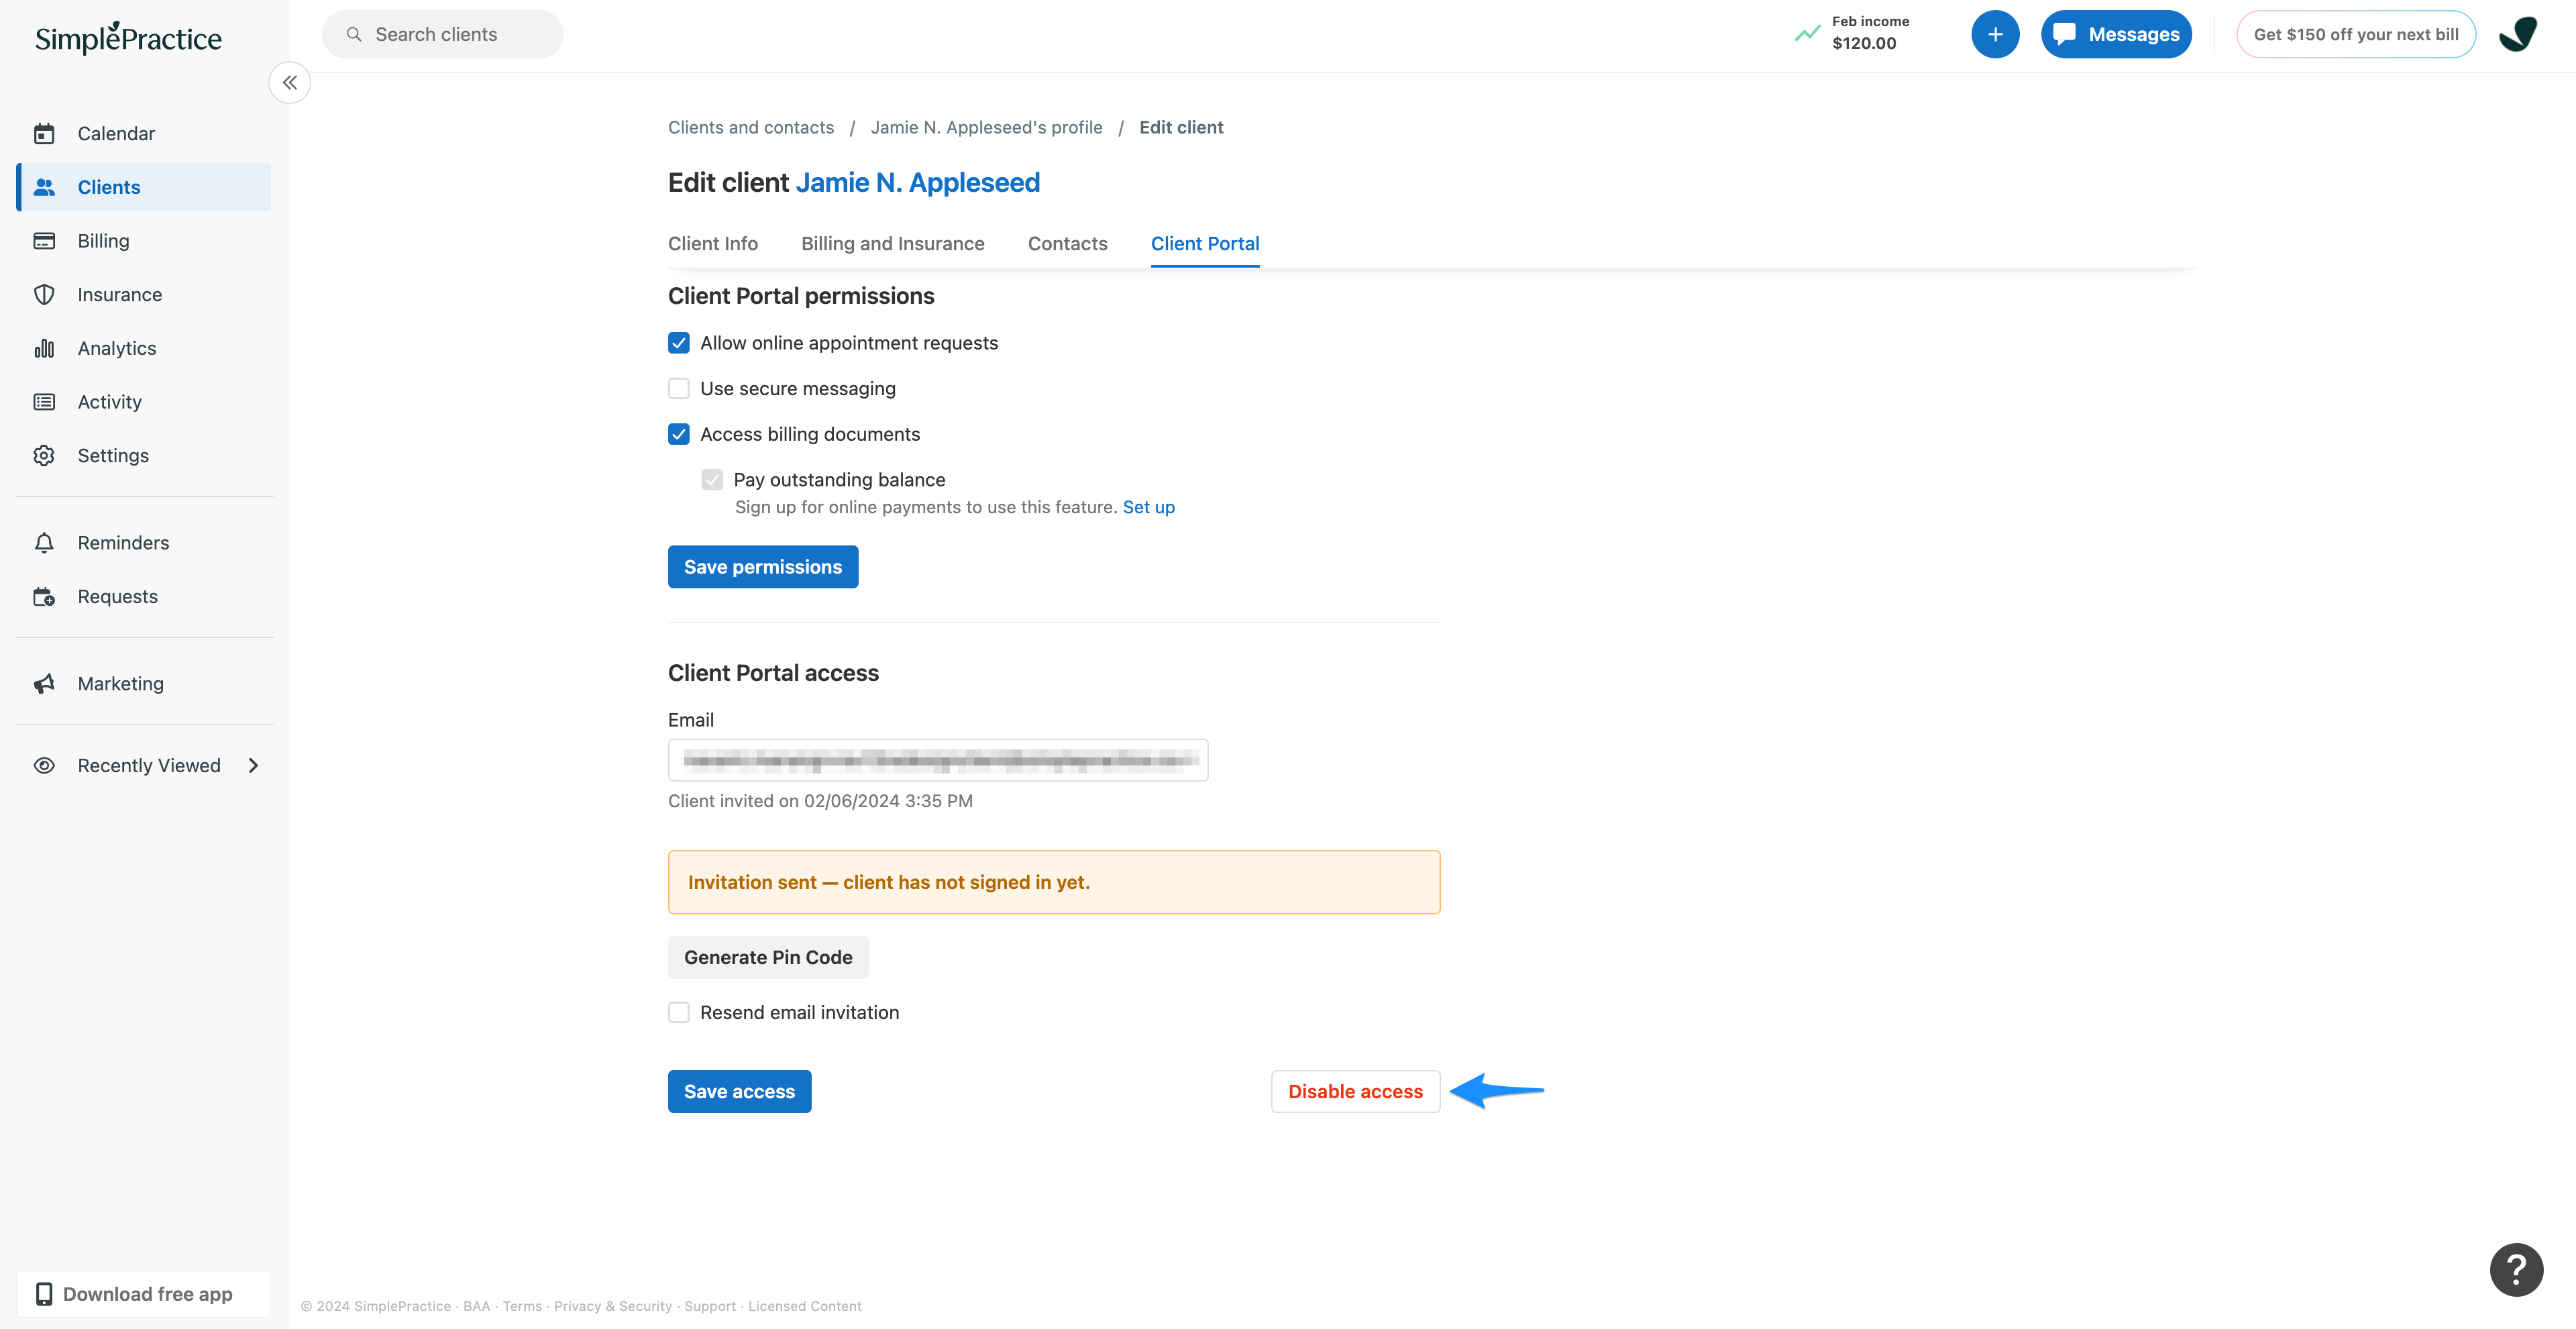Uncheck Allow online appointment requests
The height and width of the screenshot is (1329, 2576).
pos(679,342)
